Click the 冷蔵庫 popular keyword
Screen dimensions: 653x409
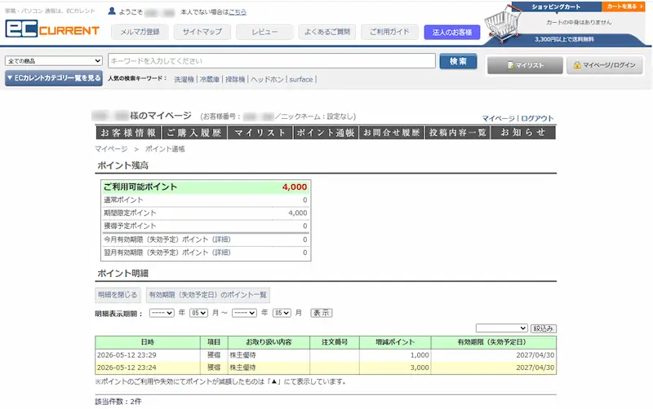click(210, 79)
